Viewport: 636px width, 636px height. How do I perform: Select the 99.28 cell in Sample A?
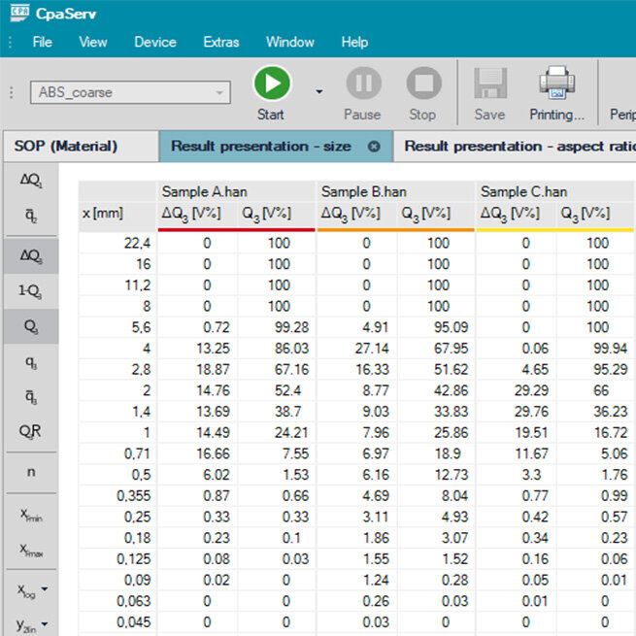click(x=276, y=327)
